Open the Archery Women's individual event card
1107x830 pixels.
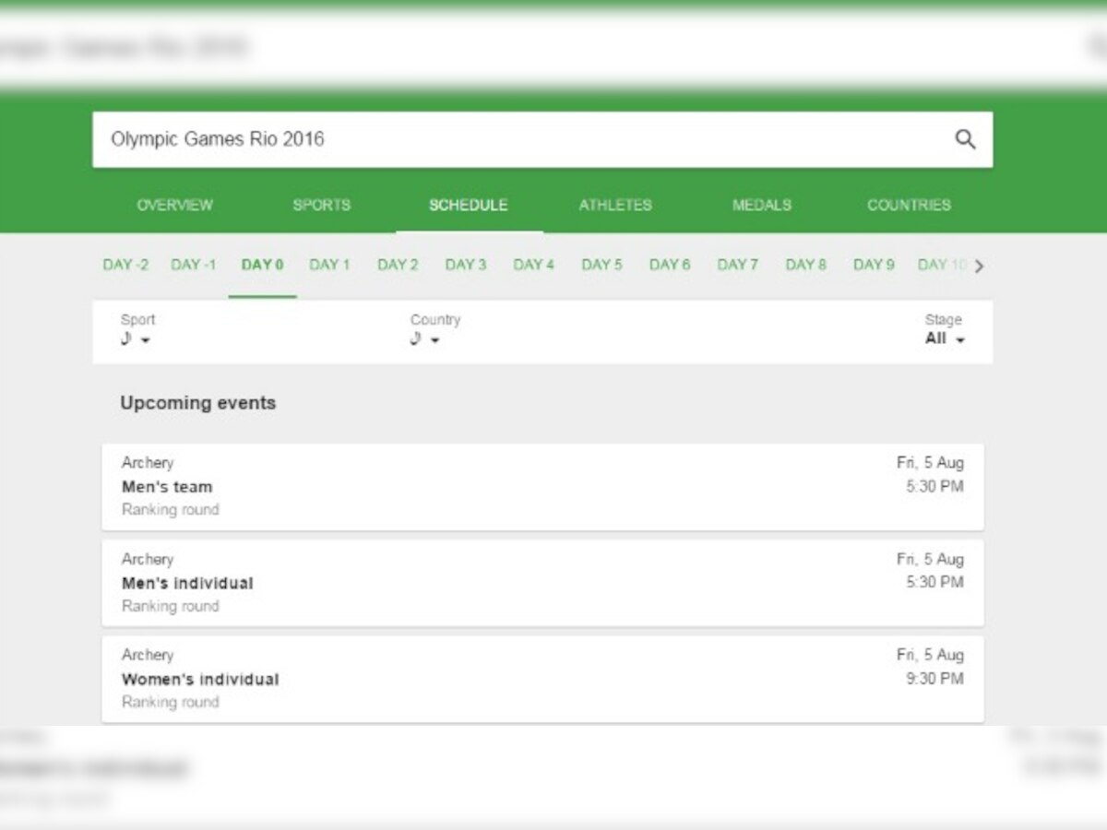click(542, 679)
